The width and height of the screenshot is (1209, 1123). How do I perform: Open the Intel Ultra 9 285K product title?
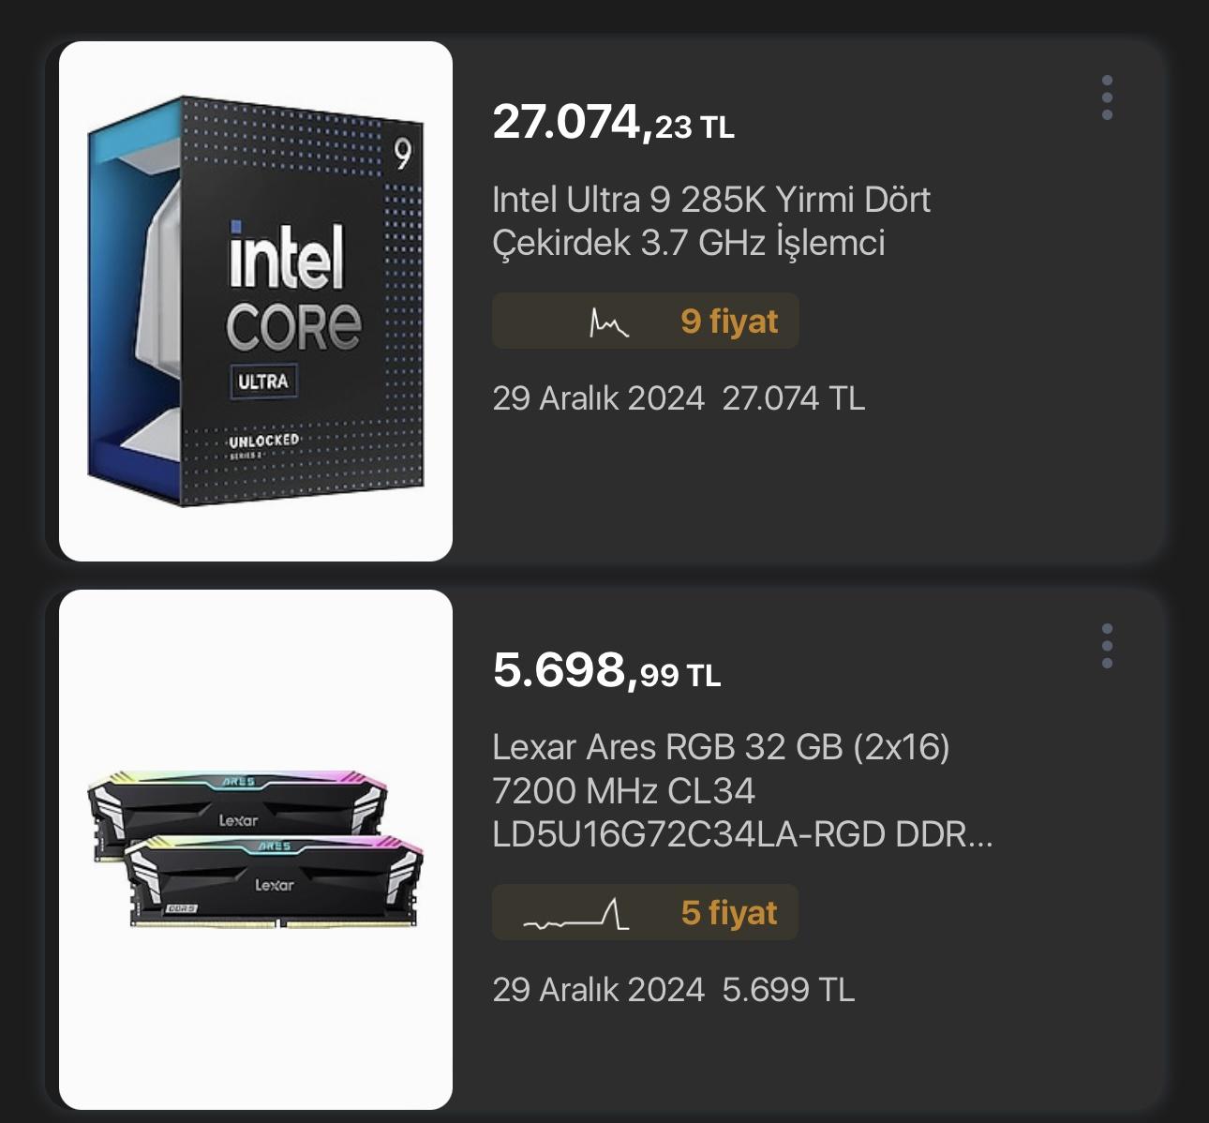pos(710,221)
